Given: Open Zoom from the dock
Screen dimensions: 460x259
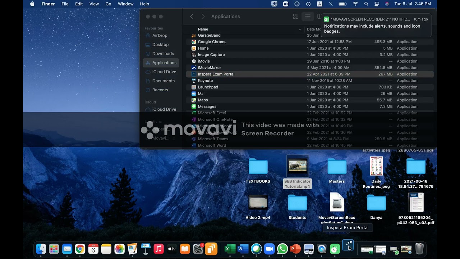Looking at the screenshot, I should point(269,249).
